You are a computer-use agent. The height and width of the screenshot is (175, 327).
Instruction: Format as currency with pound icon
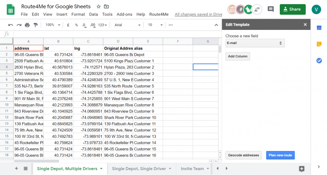(68, 25)
